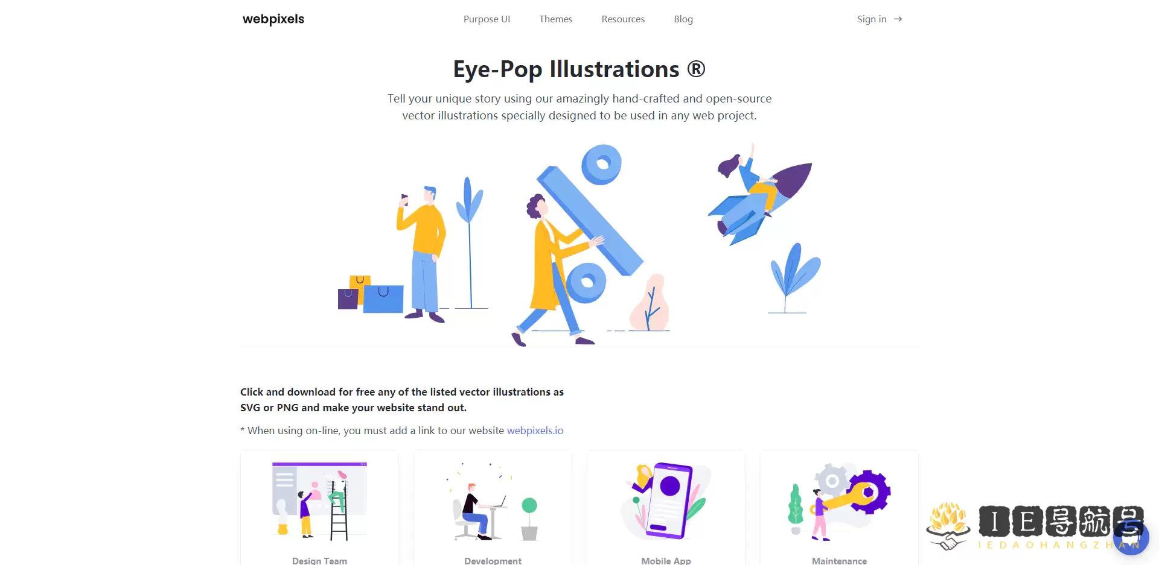Open the Themes menu item
The image size is (1159, 565).
555,19
